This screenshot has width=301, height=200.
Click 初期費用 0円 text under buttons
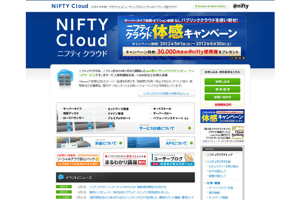pos(223,105)
